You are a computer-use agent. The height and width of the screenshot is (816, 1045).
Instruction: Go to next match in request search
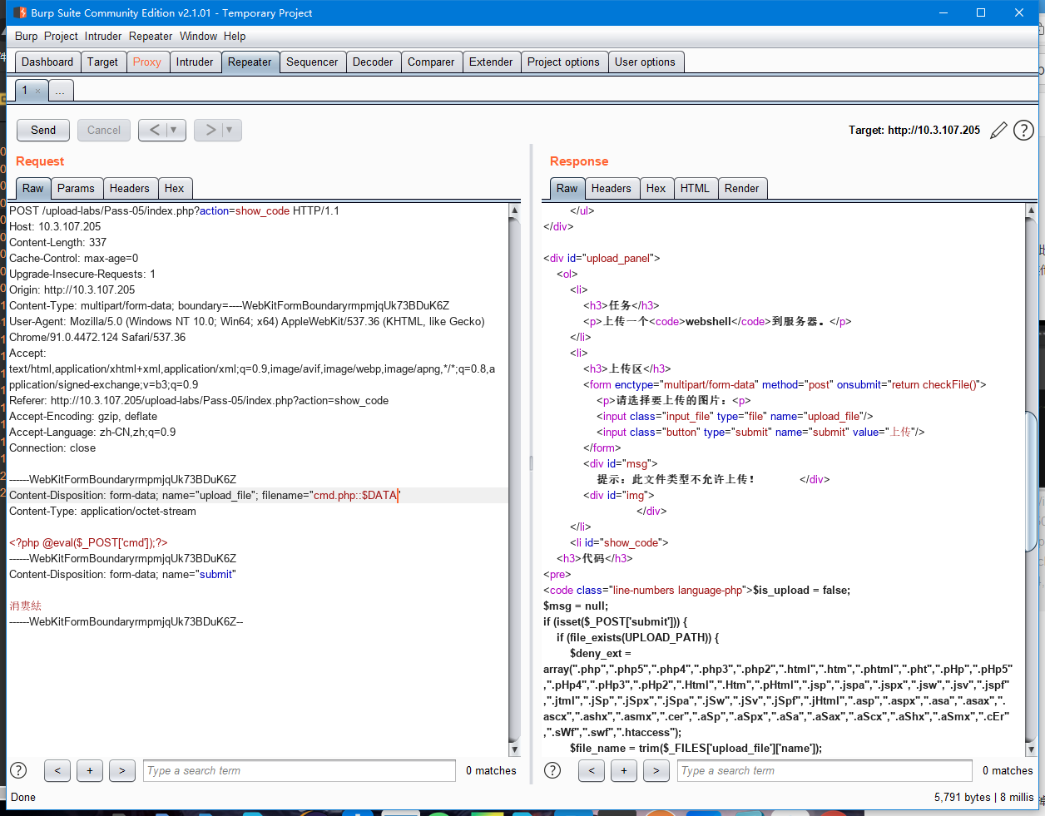[121, 770]
